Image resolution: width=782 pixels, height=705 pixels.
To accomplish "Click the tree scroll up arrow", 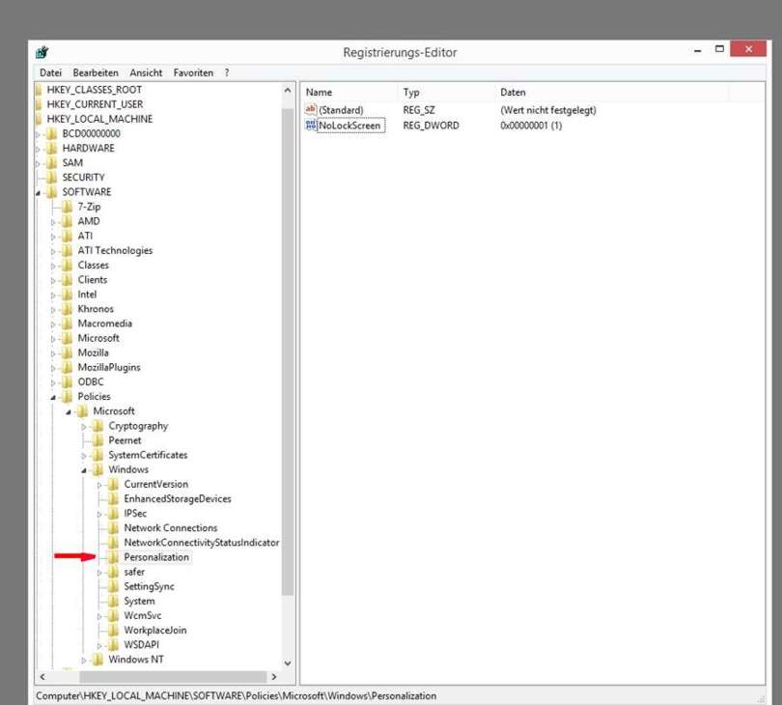I will pos(288,91).
